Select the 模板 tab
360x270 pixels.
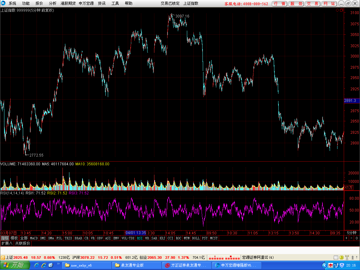(14, 238)
